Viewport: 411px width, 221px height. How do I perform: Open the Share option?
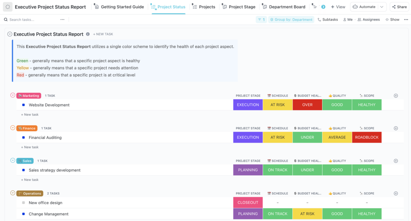pyautogui.click(x=399, y=7)
